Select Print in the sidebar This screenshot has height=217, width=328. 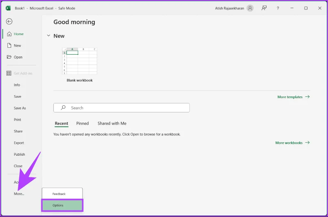click(18, 120)
